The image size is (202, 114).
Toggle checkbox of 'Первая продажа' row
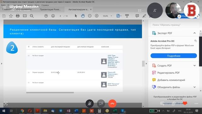(29, 73)
